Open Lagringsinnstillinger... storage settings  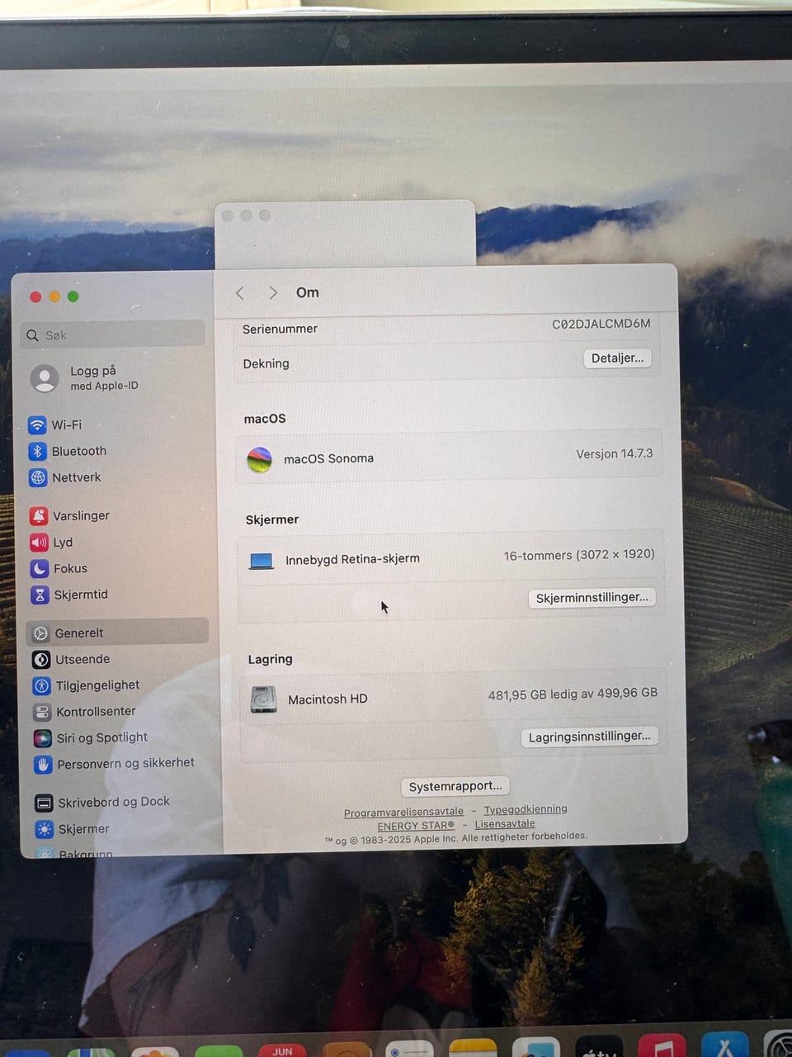(x=589, y=737)
